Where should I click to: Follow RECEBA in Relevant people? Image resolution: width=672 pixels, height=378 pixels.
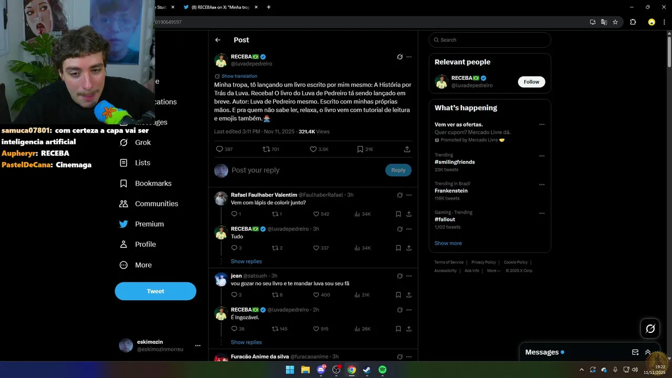pyautogui.click(x=531, y=82)
